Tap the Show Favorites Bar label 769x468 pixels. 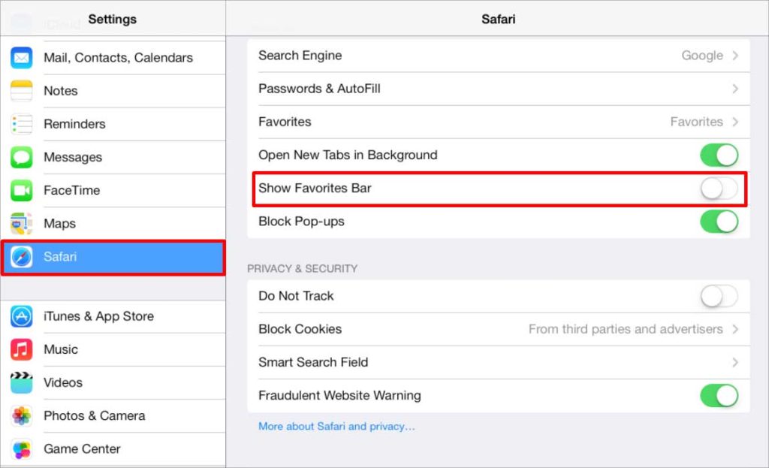click(315, 189)
